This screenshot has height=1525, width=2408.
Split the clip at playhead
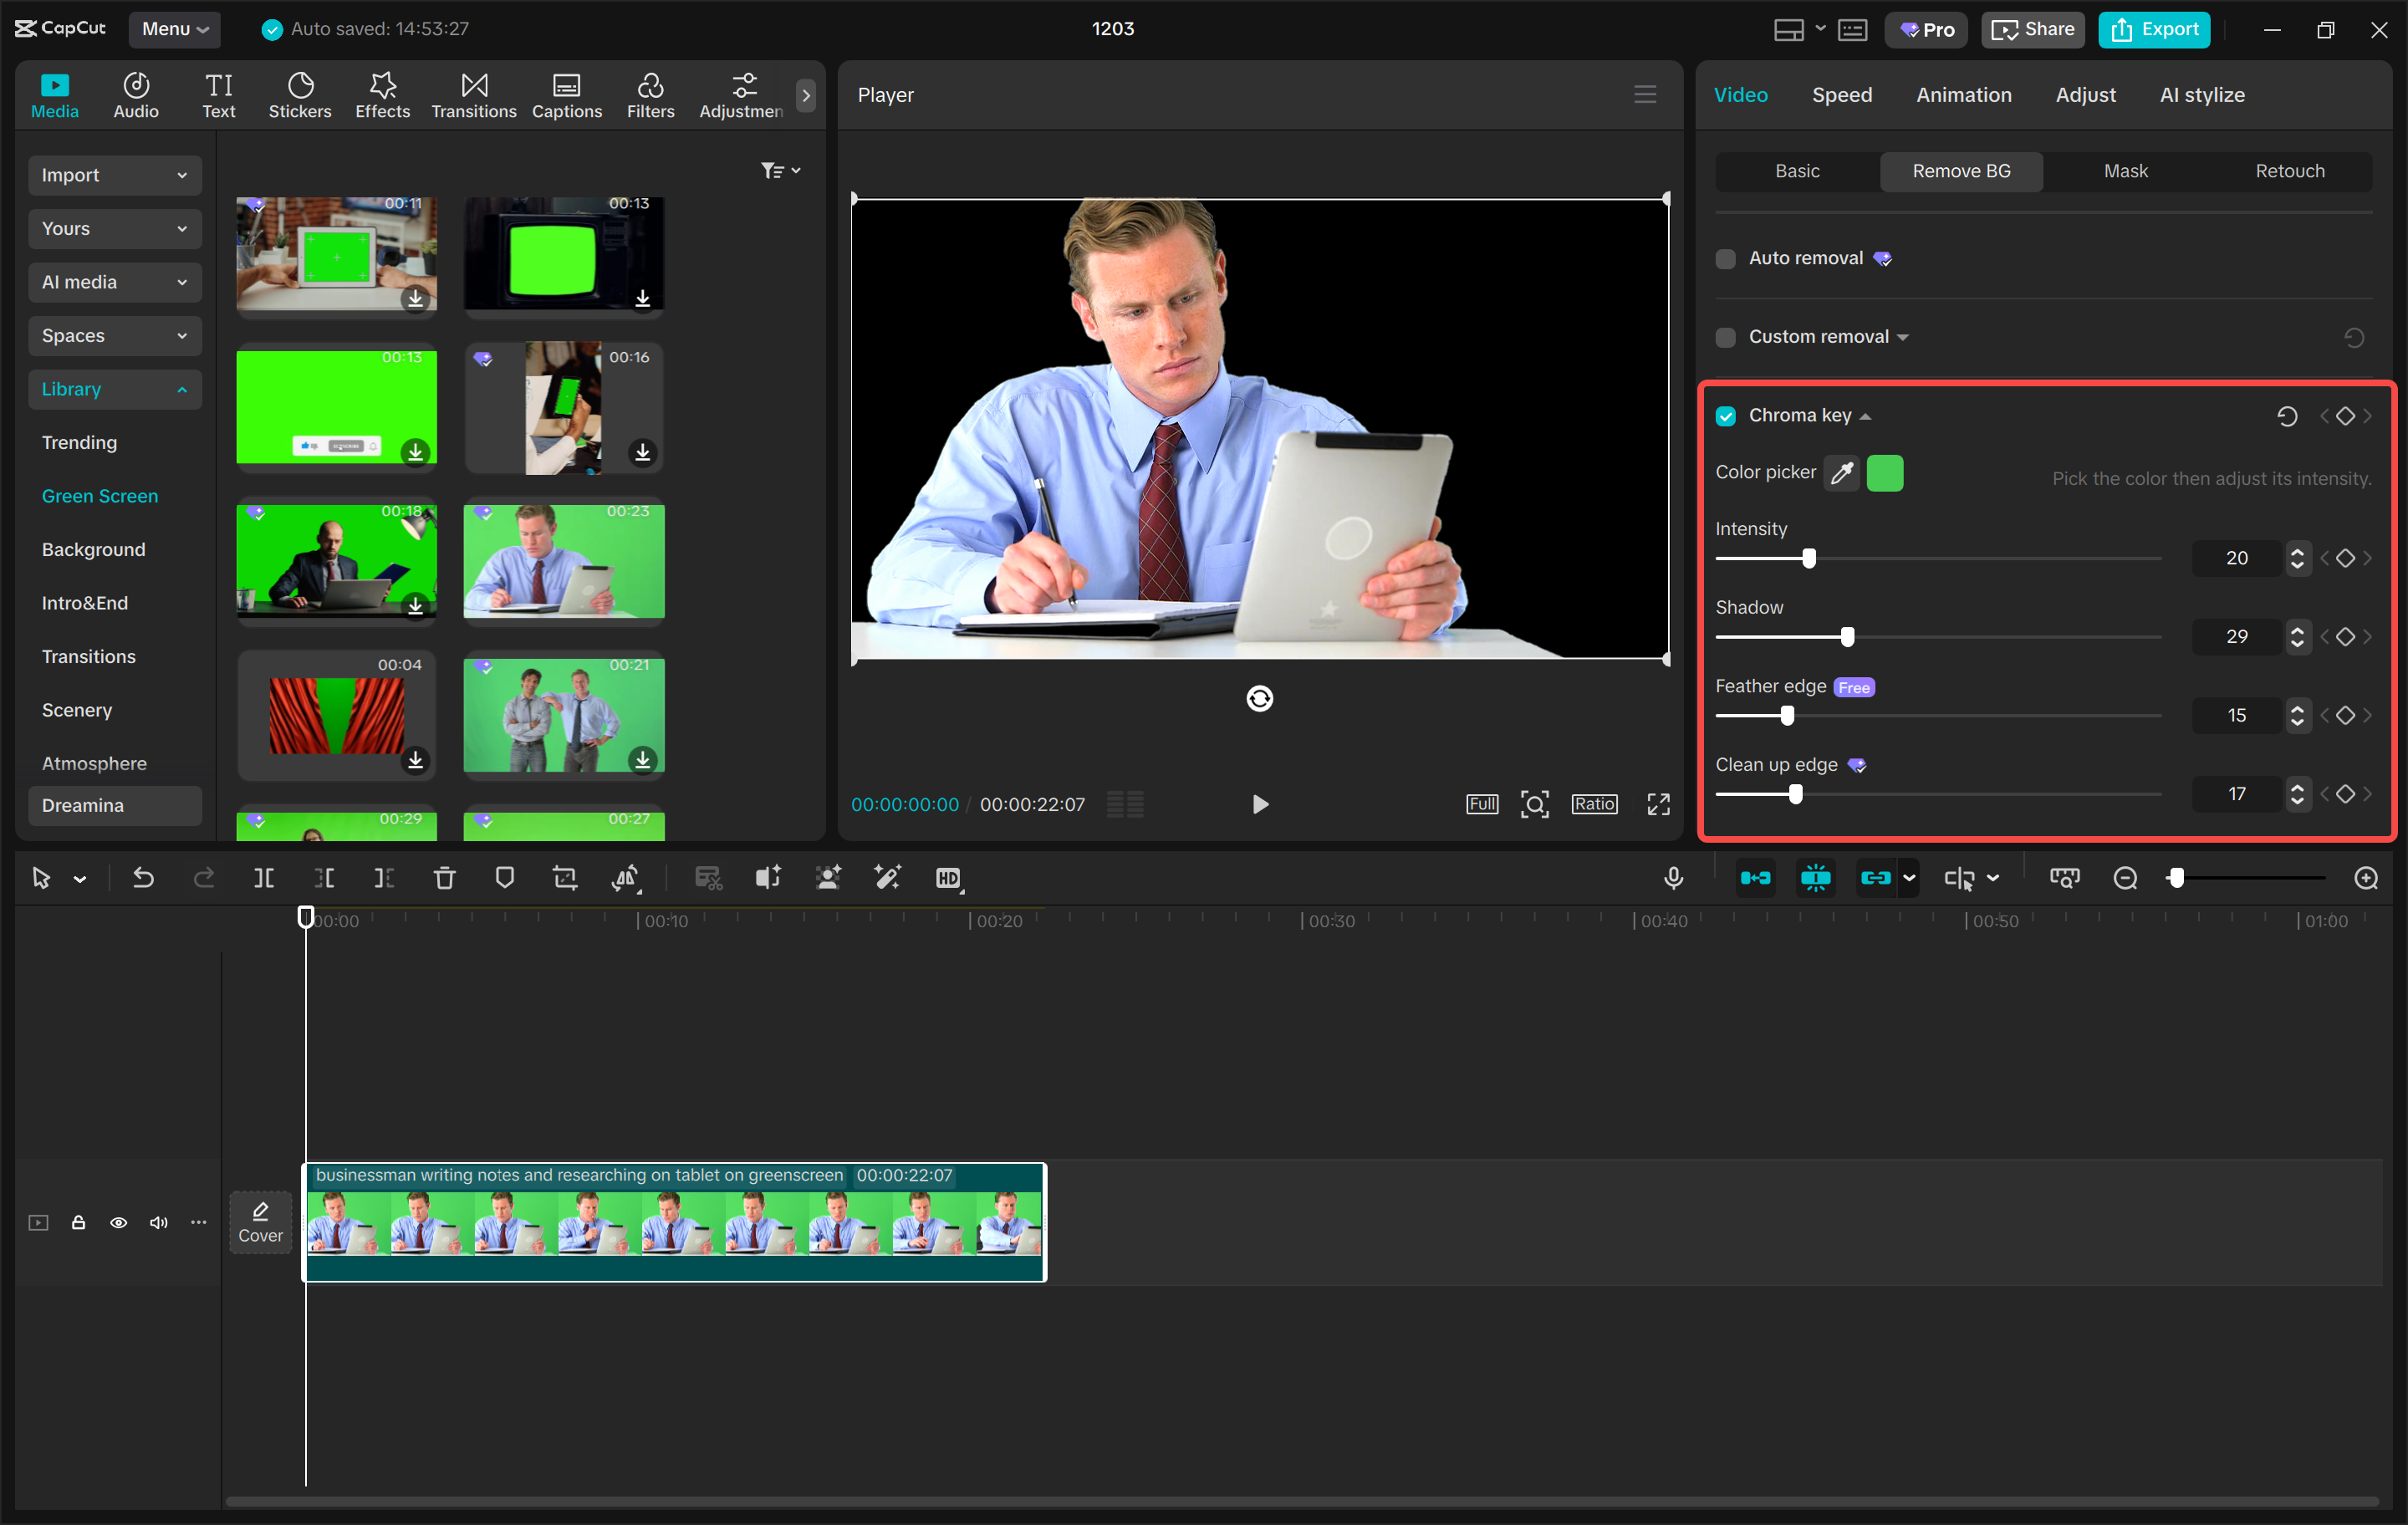264,877
